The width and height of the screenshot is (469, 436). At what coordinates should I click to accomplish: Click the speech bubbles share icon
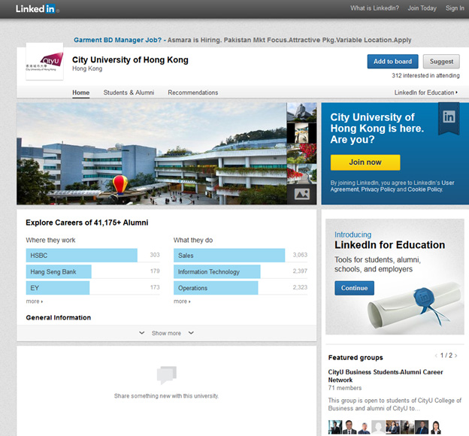point(167,374)
